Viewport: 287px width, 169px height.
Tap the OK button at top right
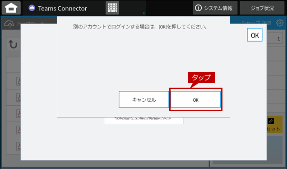(x=255, y=35)
